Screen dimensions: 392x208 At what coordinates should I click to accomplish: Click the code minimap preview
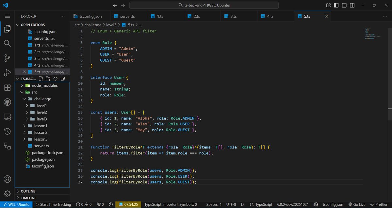(x=372, y=34)
